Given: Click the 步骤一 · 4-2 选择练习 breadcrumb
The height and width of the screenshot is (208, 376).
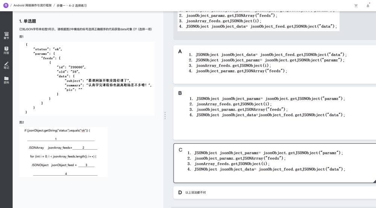Looking at the screenshot, I should click(71, 6).
